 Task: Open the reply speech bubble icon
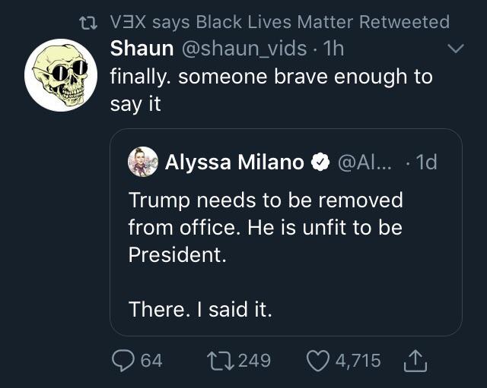coord(123,361)
